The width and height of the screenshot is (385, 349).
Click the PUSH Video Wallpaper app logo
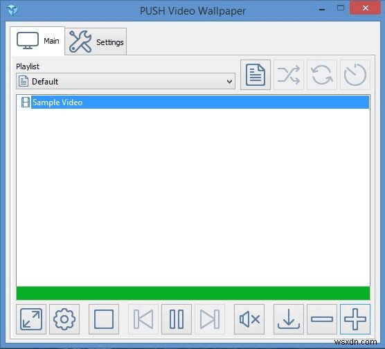[x=12, y=10]
